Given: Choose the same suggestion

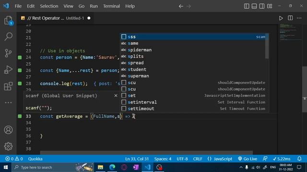Looking at the screenshot, I should [193, 43].
